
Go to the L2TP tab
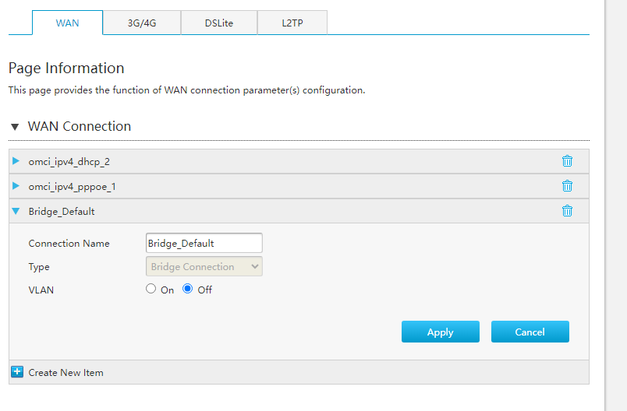tap(293, 23)
